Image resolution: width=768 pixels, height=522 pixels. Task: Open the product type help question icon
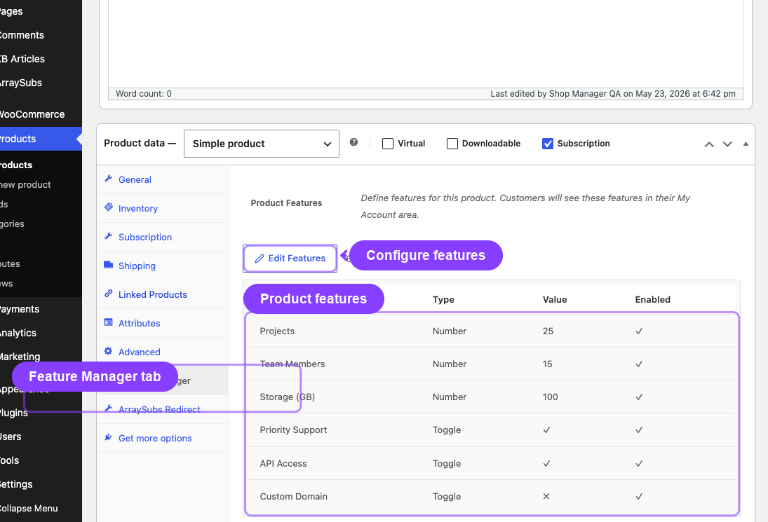pos(353,142)
